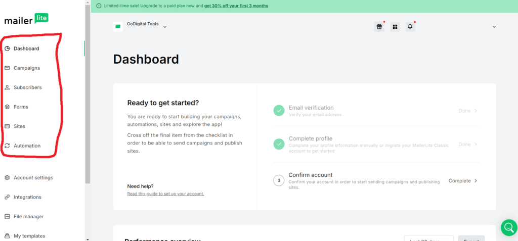Go to the Sites menu item
Viewport: 518px width, 241px height.
point(19,126)
